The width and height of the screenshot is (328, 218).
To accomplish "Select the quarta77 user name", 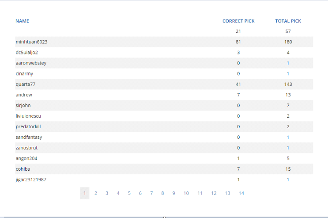I will click(x=26, y=84).
